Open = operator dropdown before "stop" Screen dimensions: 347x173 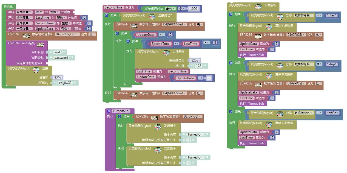click(319, 64)
